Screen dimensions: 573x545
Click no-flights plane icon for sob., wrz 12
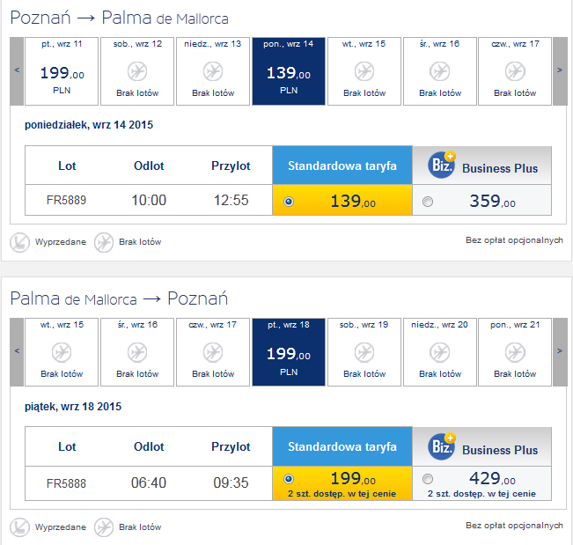tap(137, 71)
